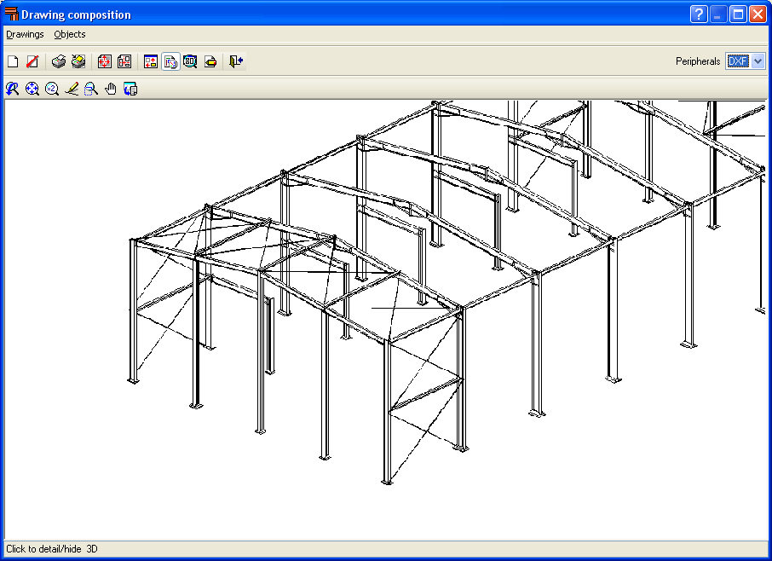Click the previous zoom view icon
Image resolution: width=772 pixels, height=561 pixels.
click(12, 89)
